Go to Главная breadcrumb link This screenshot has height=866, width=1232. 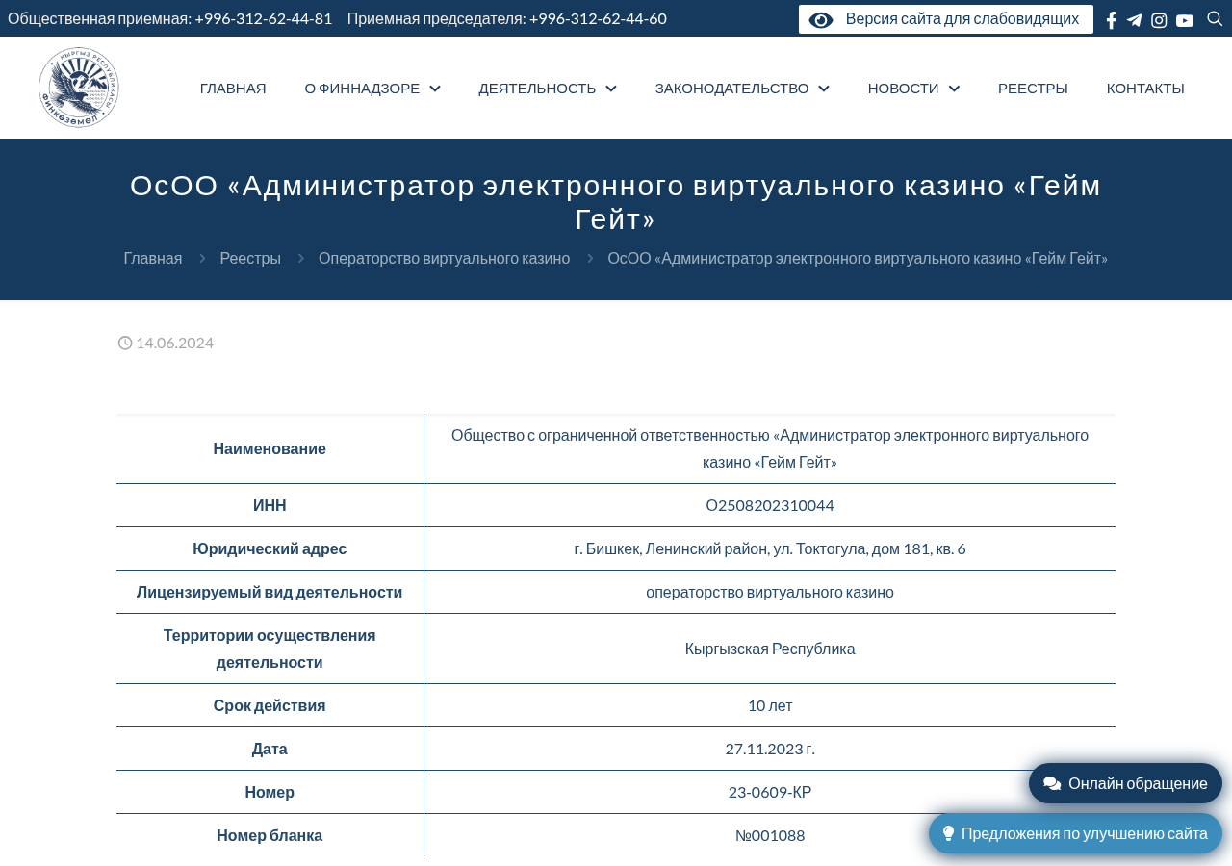153,258
